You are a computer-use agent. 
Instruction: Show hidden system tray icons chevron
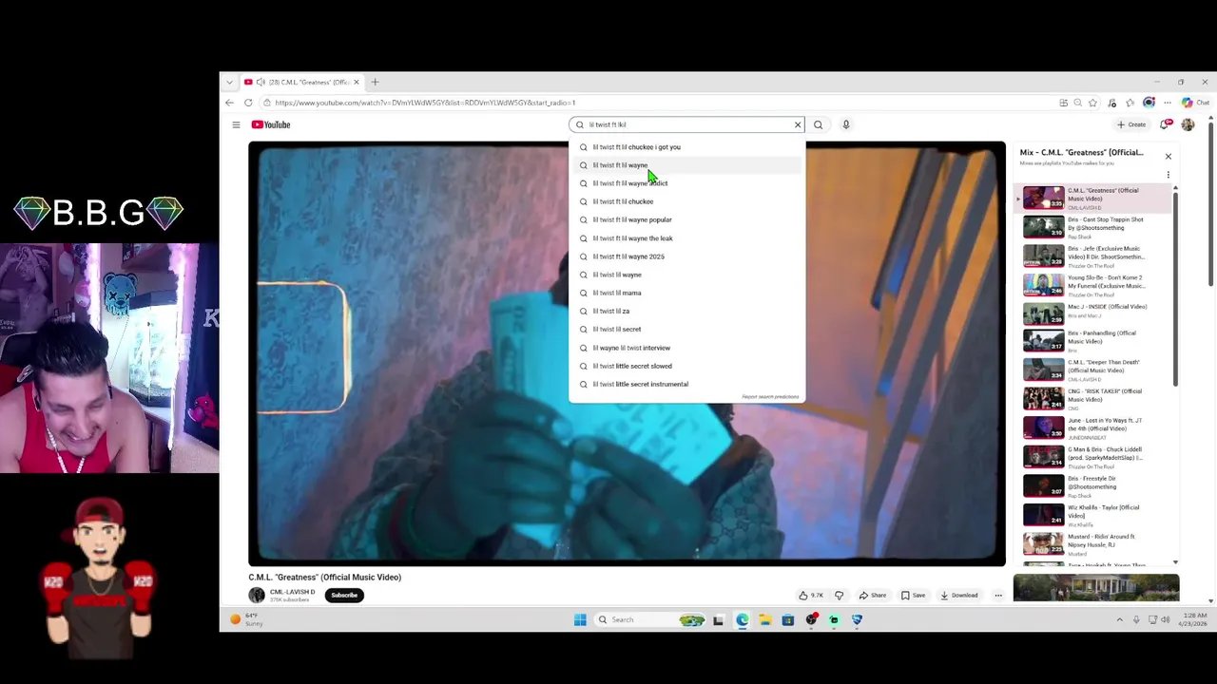(1119, 619)
